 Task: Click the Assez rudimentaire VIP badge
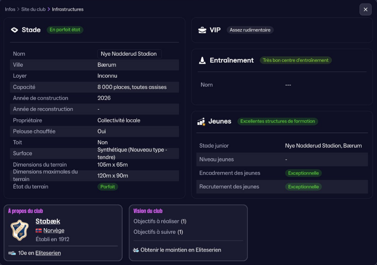pos(250,30)
